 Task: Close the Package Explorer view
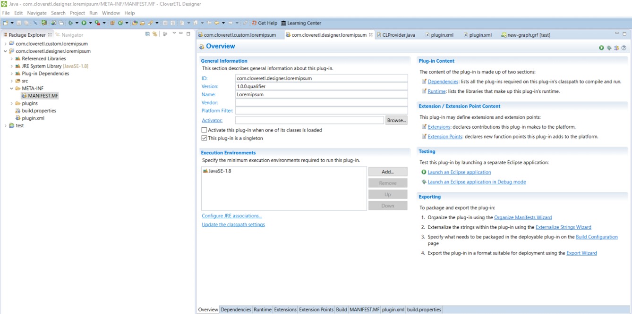[50, 34]
